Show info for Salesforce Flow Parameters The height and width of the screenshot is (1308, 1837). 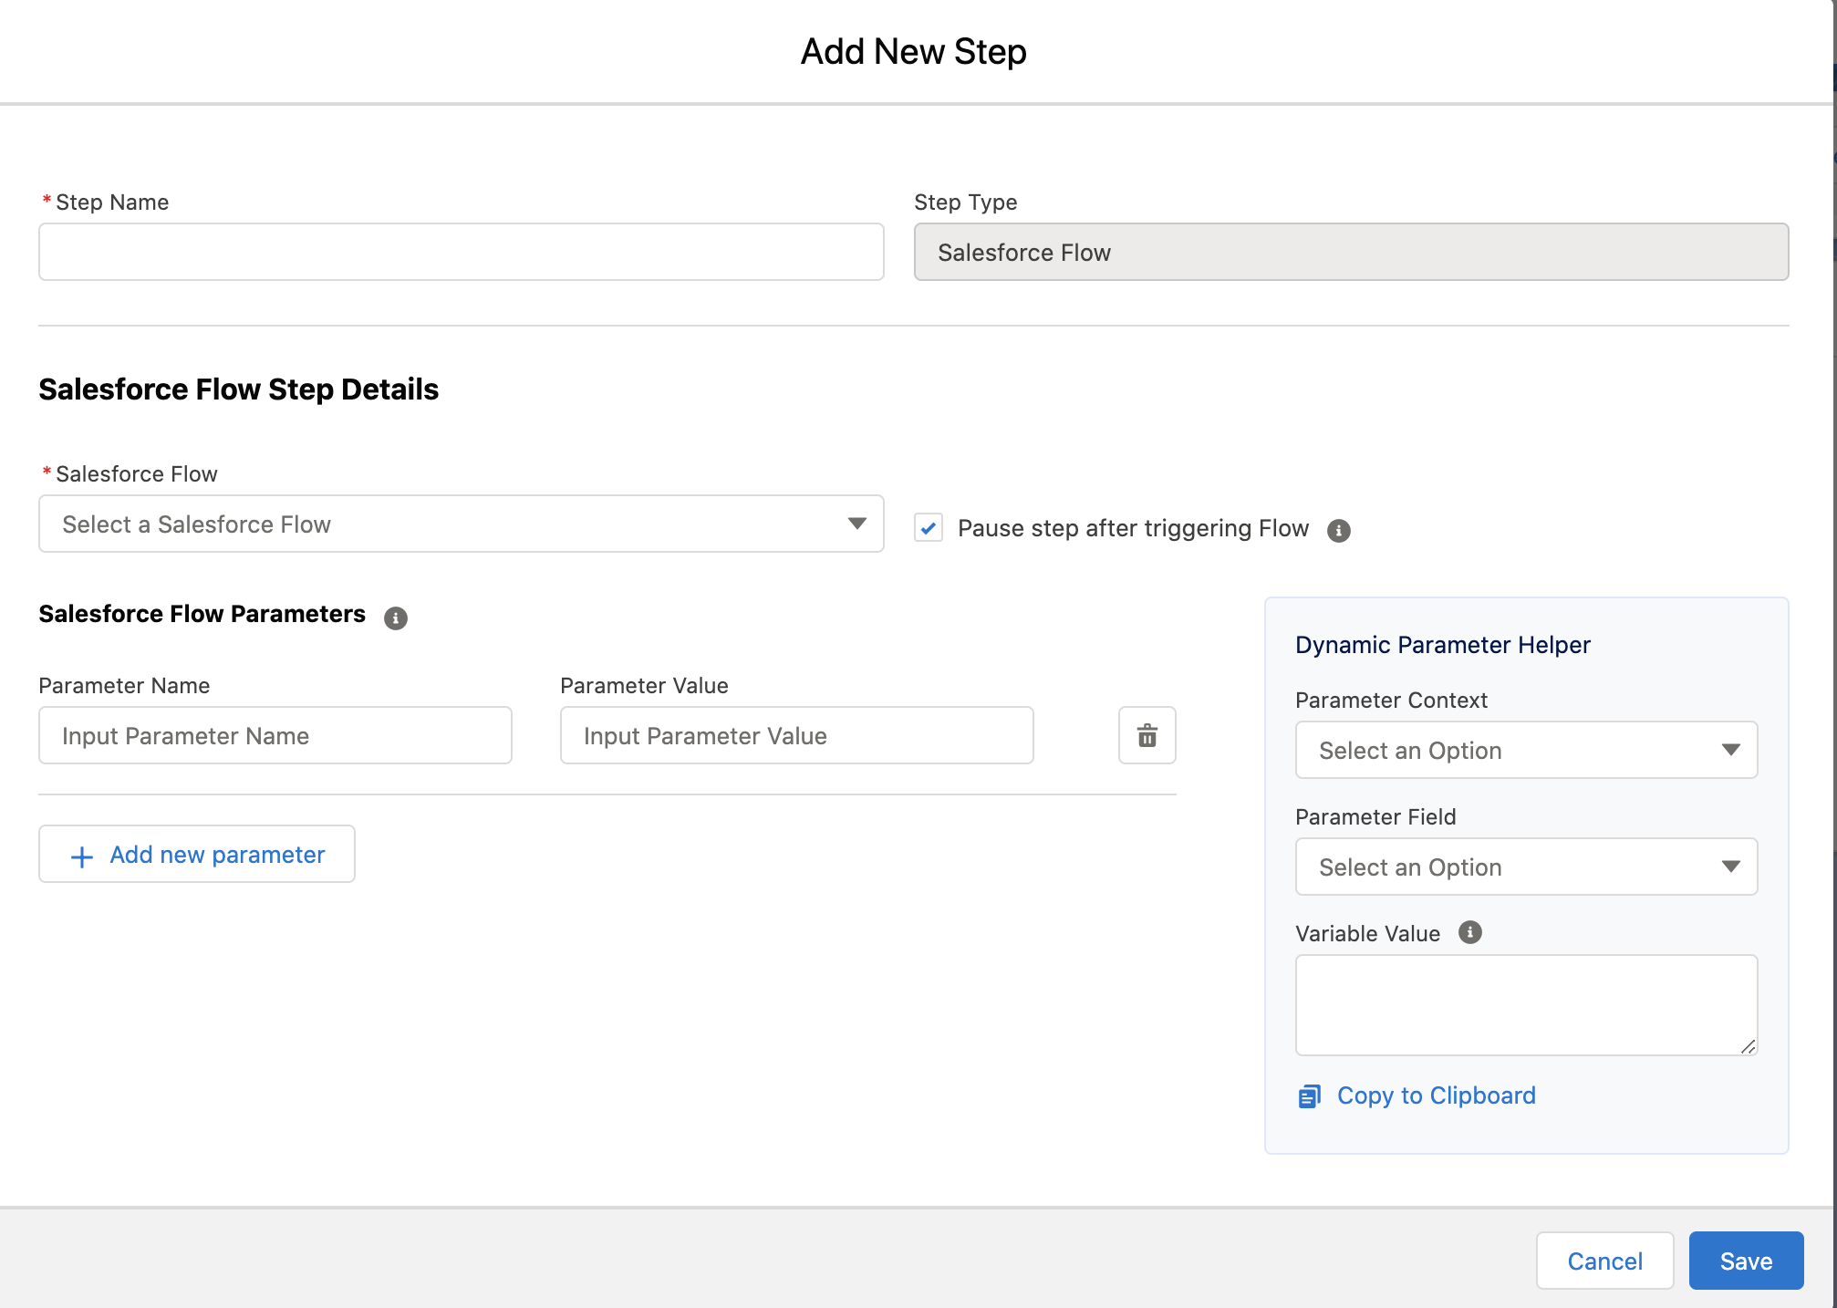(x=395, y=618)
